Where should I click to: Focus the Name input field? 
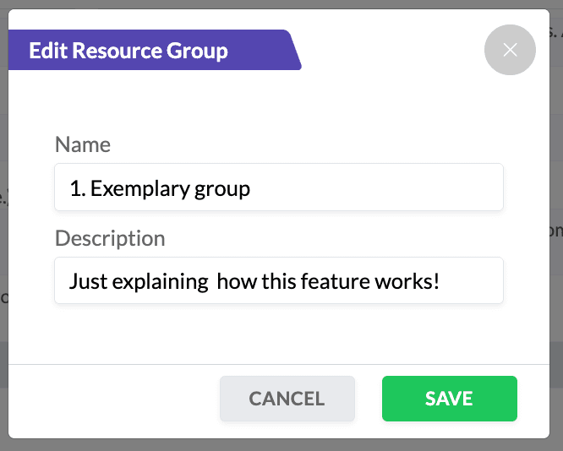click(x=279, y=187)
